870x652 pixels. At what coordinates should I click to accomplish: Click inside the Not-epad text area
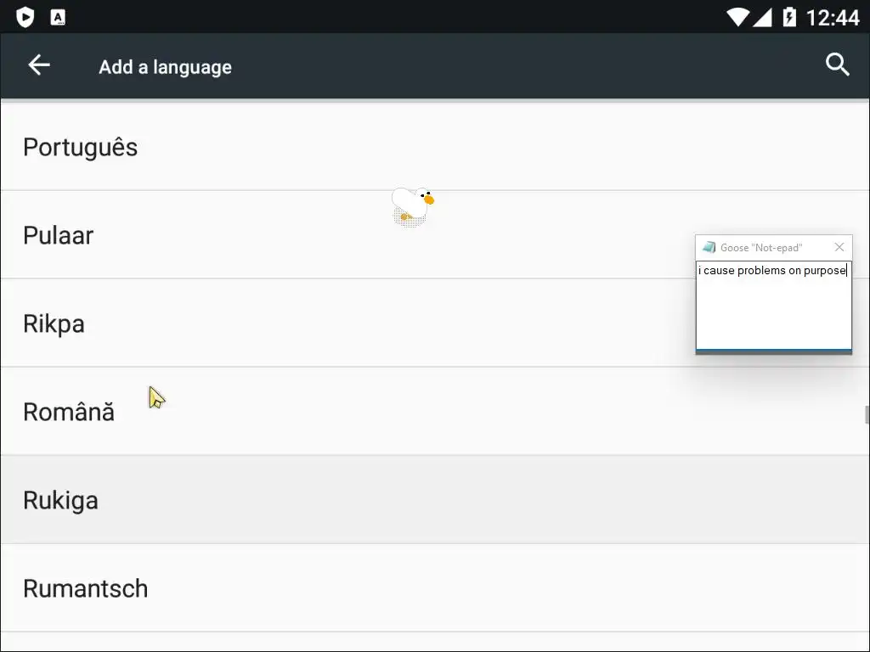point(773,306)
